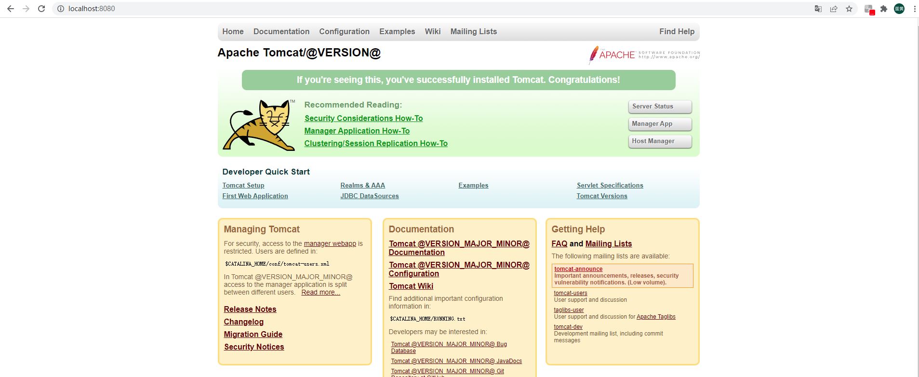This screenshot has width=919, height=377.
Task: Click the Mailing Lists link under Getting Help
Action: (609, 243)
